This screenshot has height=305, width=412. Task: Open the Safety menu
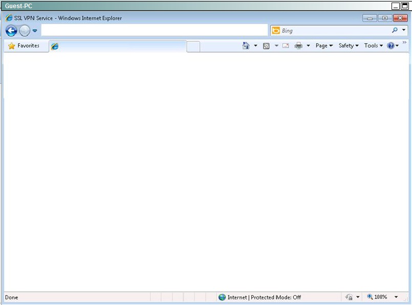click(x=348, y=46)
